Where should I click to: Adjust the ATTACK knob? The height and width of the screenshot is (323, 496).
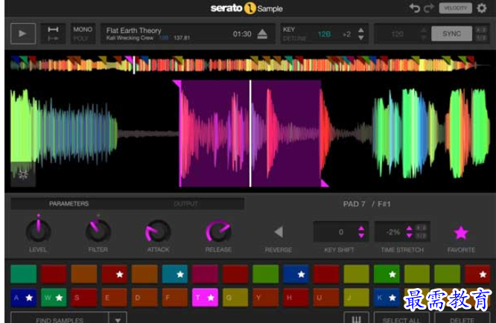(158, 231)
